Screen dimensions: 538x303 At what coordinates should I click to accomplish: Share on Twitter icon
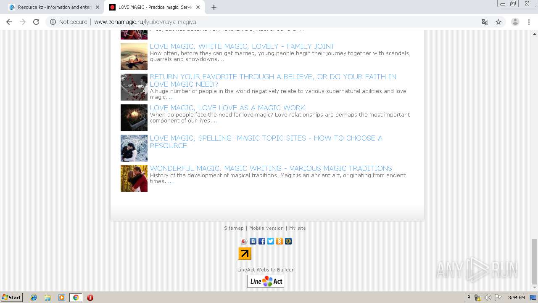coord(270,241)
